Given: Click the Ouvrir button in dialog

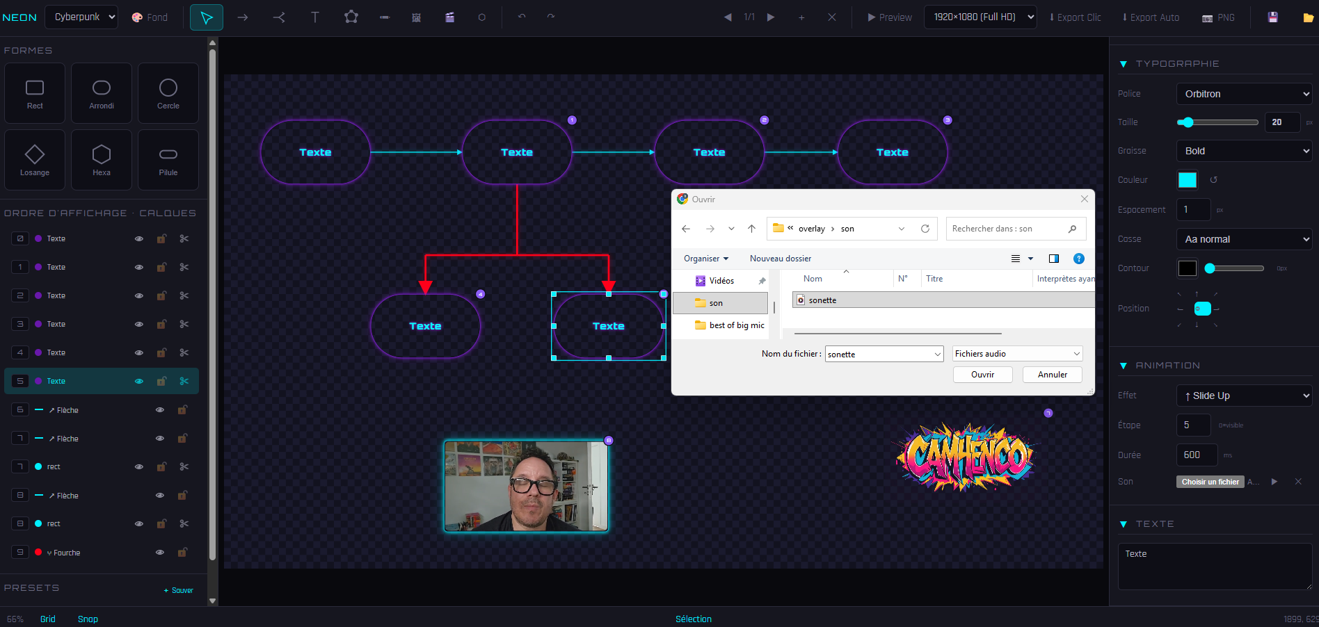Looking at the screenshot, I should [982, 375].
